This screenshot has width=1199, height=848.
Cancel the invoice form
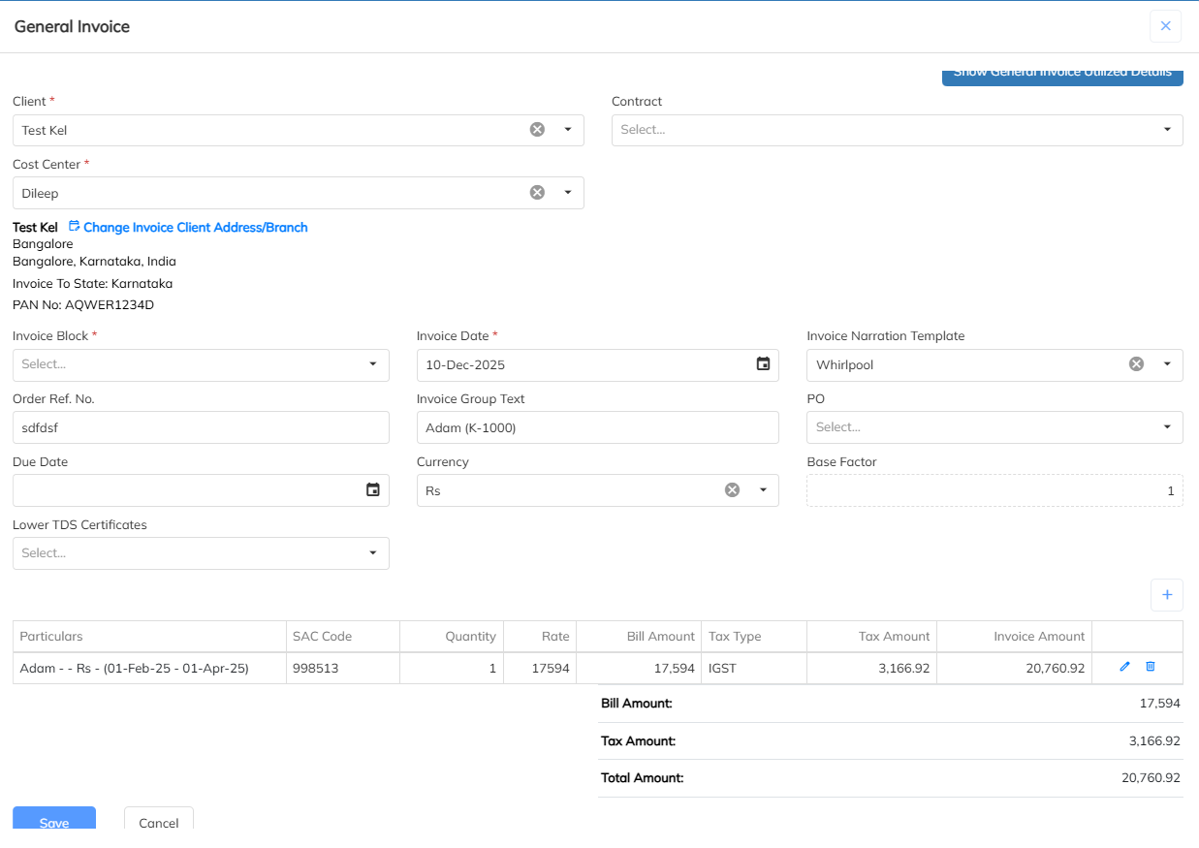click(x=159, y=821)
